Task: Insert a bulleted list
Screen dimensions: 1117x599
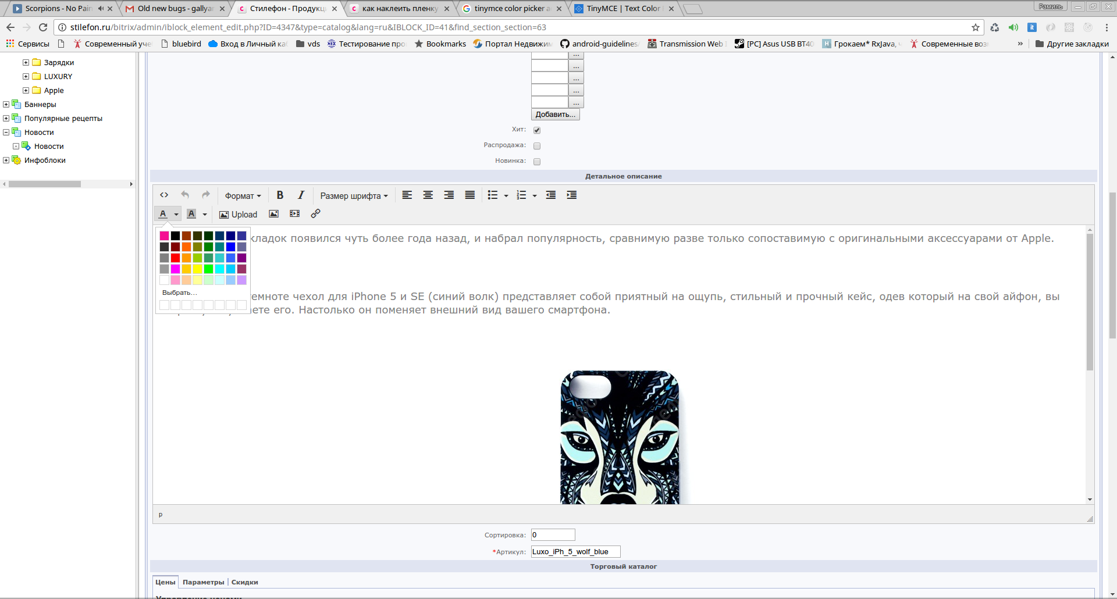Action: point(493,195)
